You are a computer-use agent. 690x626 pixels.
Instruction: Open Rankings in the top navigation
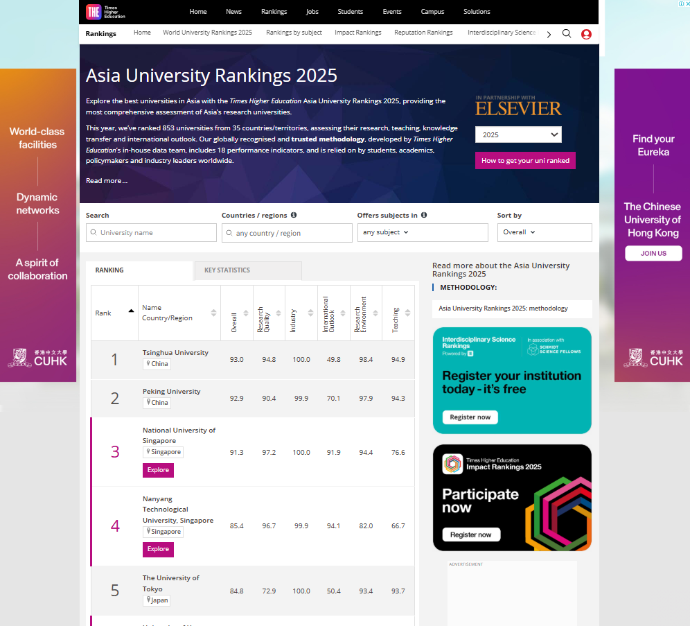pos(274,12)
